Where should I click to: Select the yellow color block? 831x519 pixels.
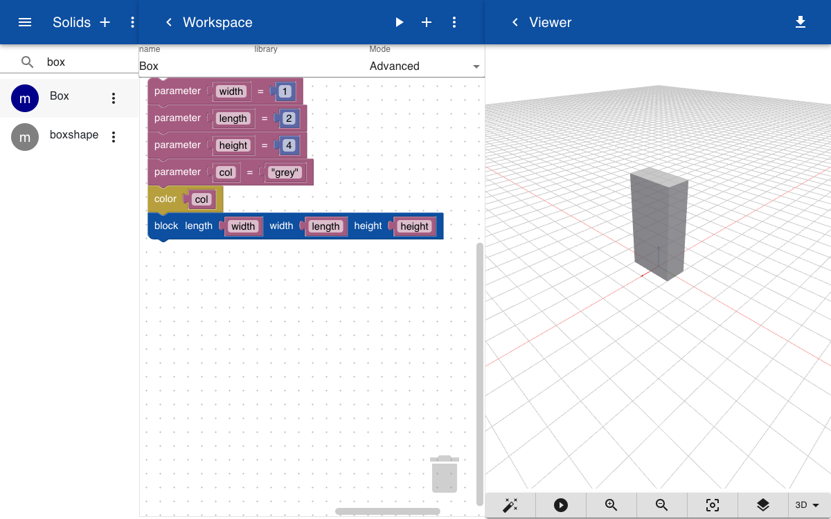pyautogui.click(x=165, y=199)
